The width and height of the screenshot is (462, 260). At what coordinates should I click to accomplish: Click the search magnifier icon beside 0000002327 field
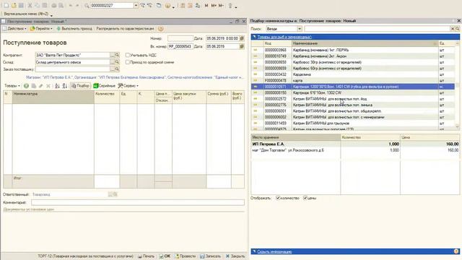tap(87, 6)
